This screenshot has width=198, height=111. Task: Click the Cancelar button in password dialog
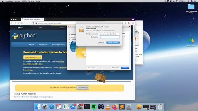click(101, 43)
